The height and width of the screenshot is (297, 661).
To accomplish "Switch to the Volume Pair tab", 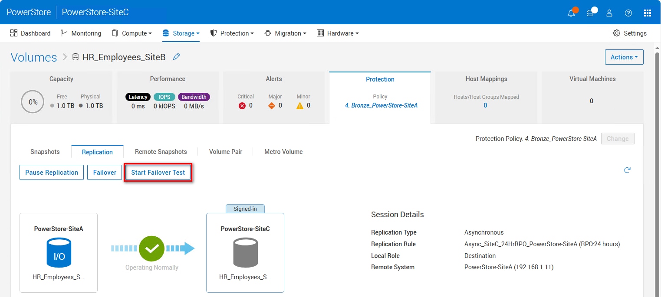I will pyautogui.click(x=226, y=152).
